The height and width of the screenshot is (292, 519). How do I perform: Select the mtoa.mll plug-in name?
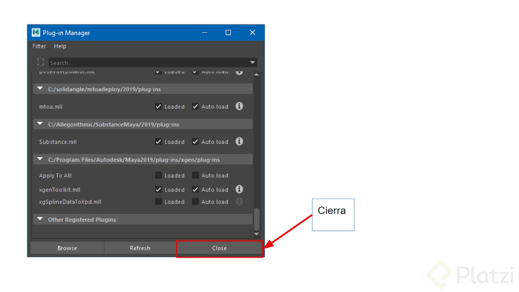(51, 107)
